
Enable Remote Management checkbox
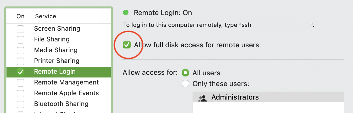[x=21, y=83]
